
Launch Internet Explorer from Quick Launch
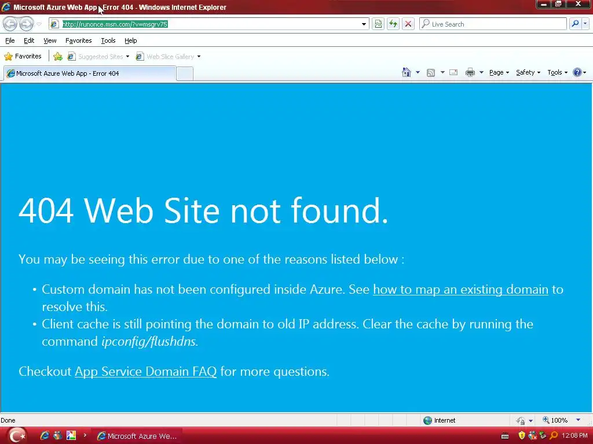click(45, 436)
